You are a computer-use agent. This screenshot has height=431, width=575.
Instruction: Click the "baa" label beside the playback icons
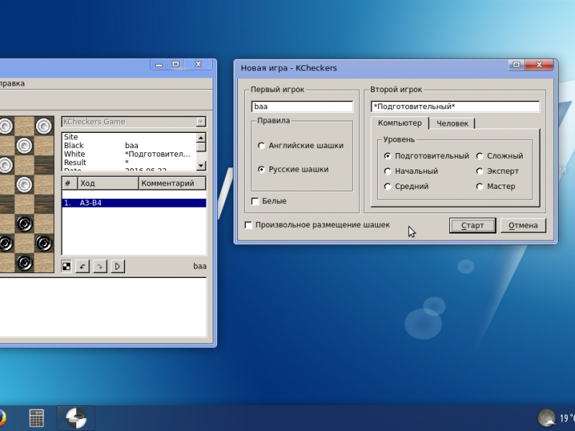coord(200,267)
